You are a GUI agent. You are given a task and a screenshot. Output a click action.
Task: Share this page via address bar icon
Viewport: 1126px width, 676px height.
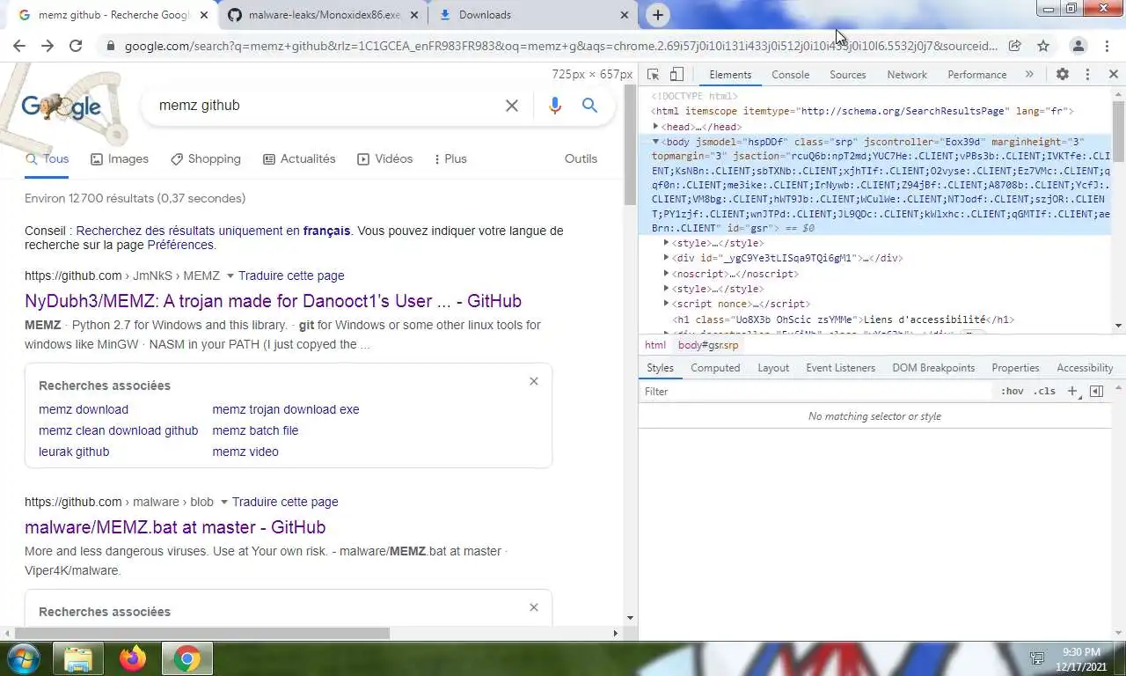(x=1015, y=46)
